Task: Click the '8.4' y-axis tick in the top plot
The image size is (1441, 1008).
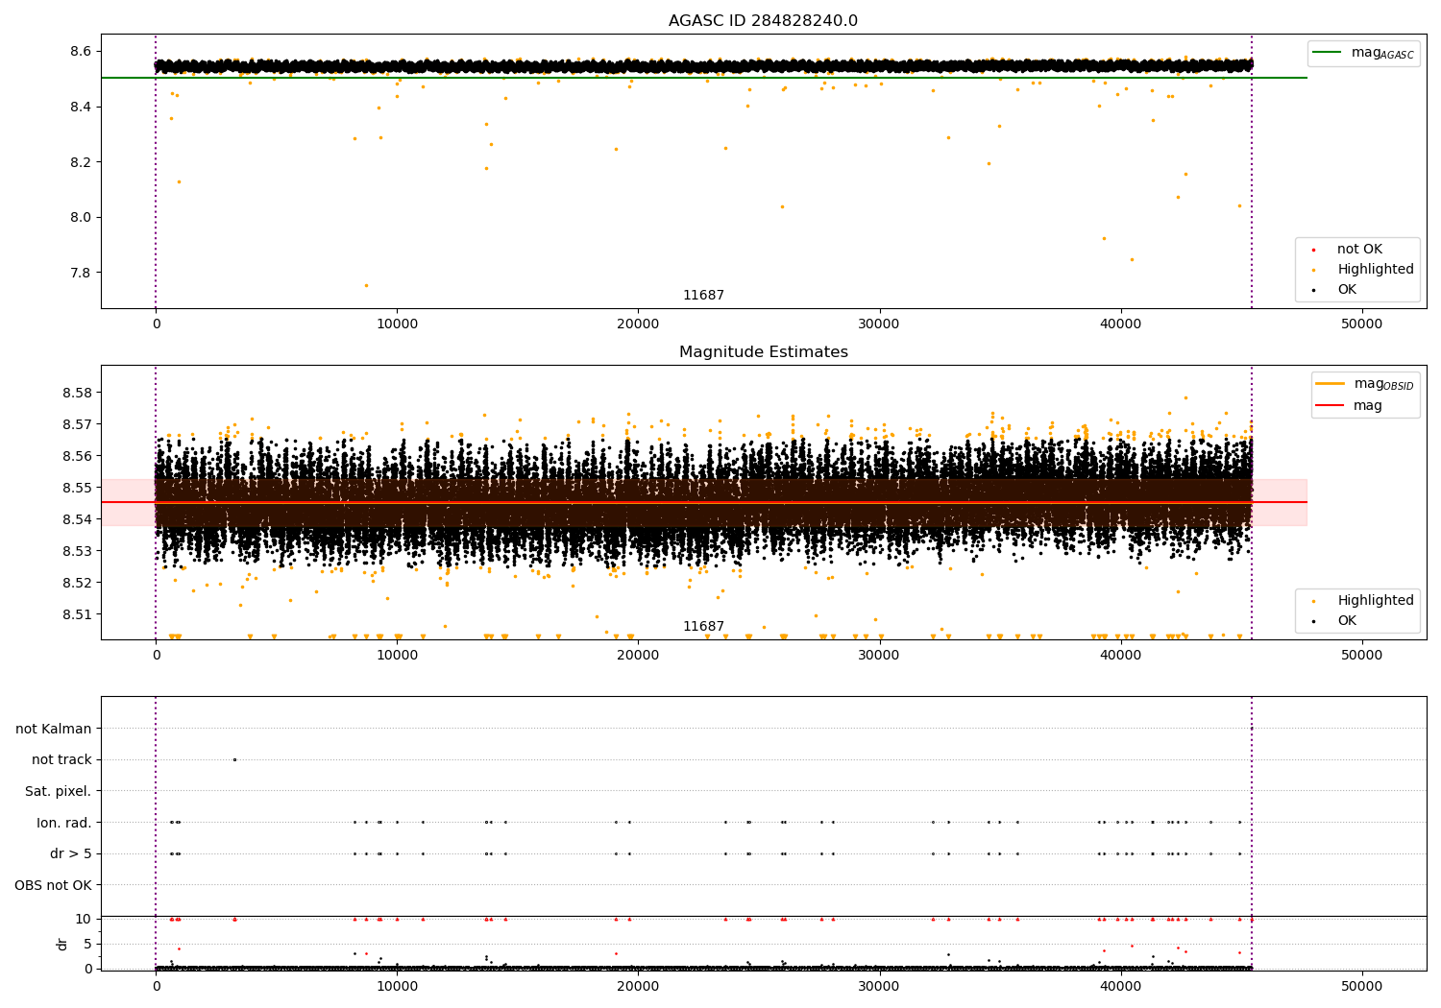Action: [x=81, y=107]
